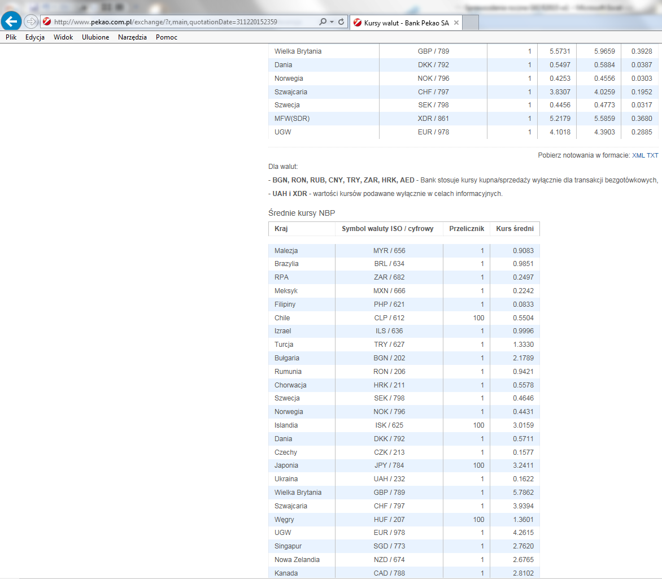Open a new blank tab

(x=471, y=23)
